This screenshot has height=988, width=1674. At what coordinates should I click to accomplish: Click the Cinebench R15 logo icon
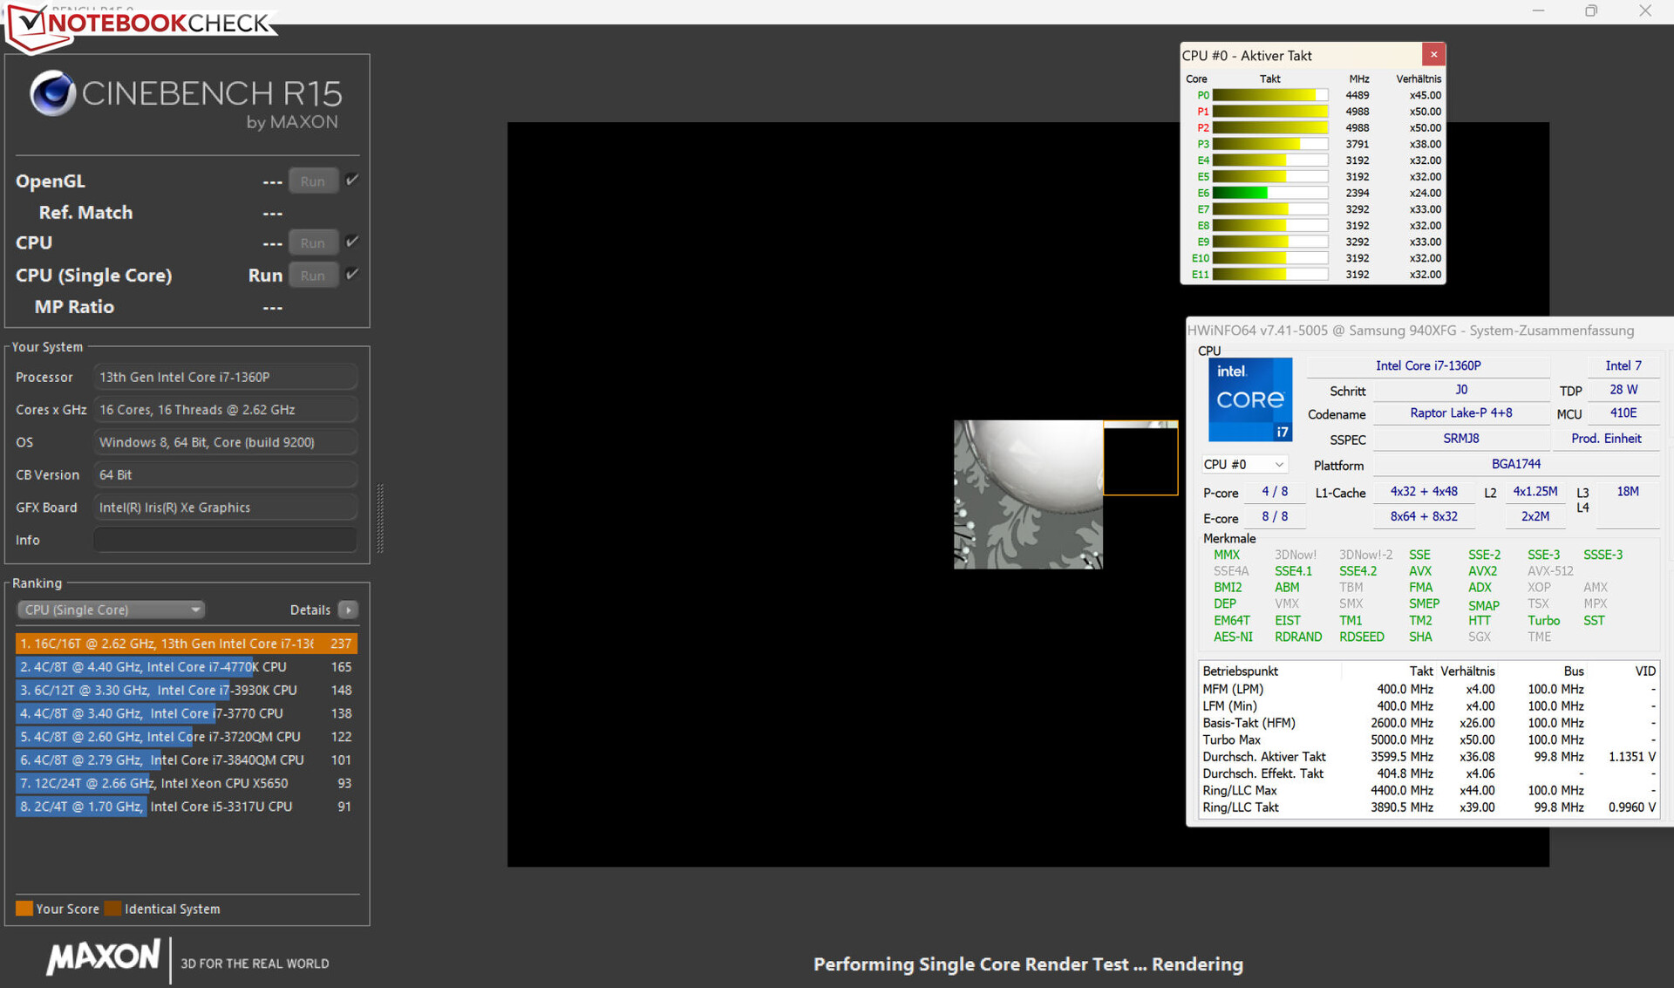point(52,93)
